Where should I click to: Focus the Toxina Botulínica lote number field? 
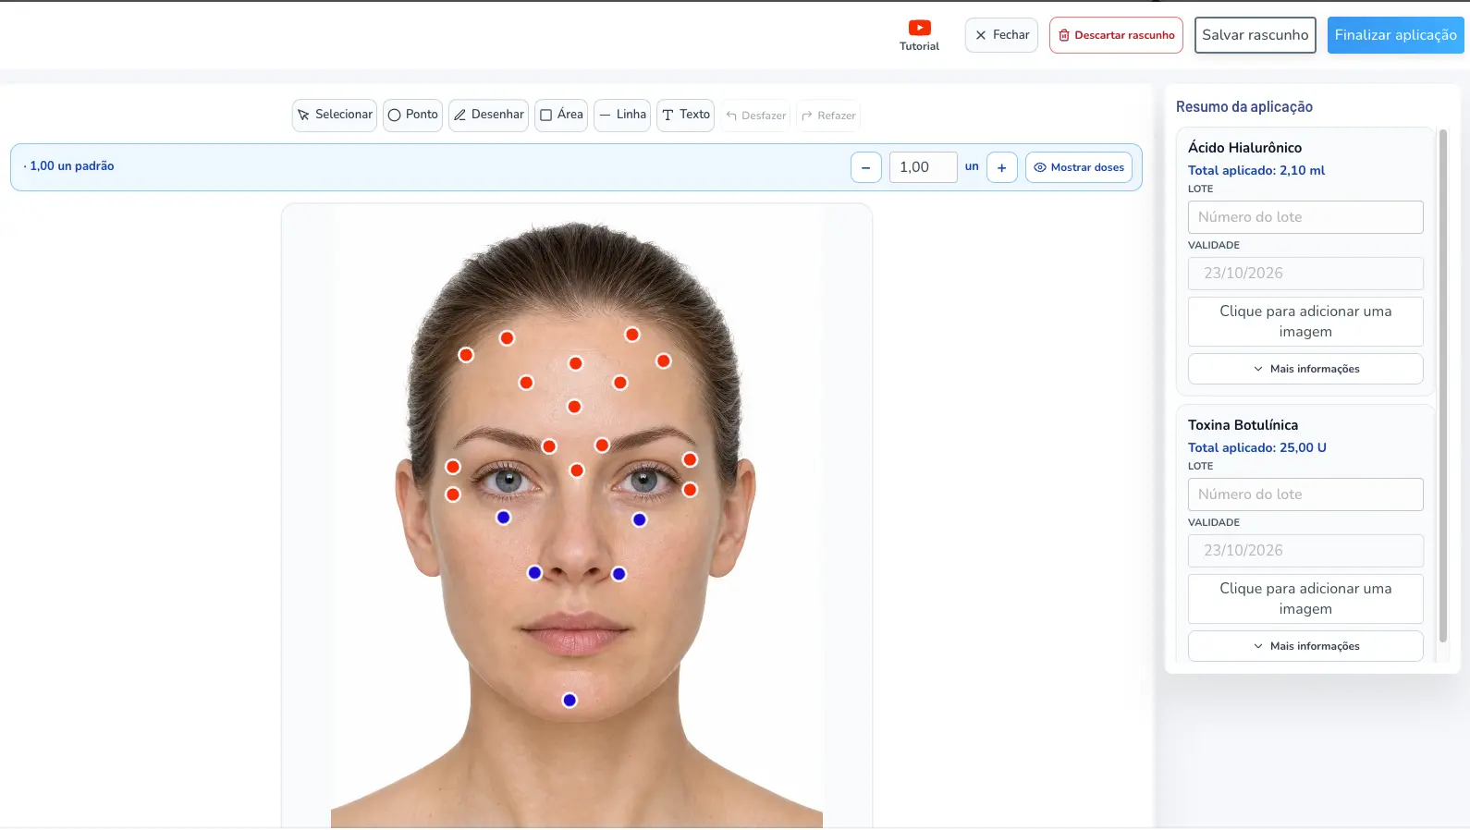pos(1305,494)
